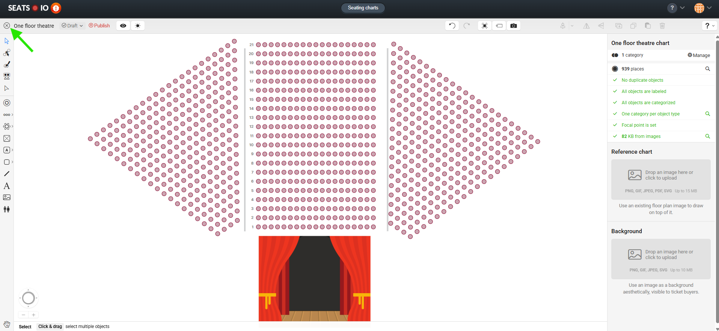The image size is (719, 331).
Task: Expand area tool variants chevron
Action: tap(12, 150)
